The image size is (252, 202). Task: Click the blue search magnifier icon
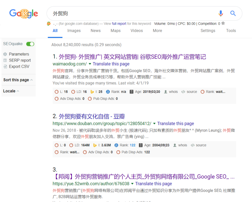tap(233, 13)
